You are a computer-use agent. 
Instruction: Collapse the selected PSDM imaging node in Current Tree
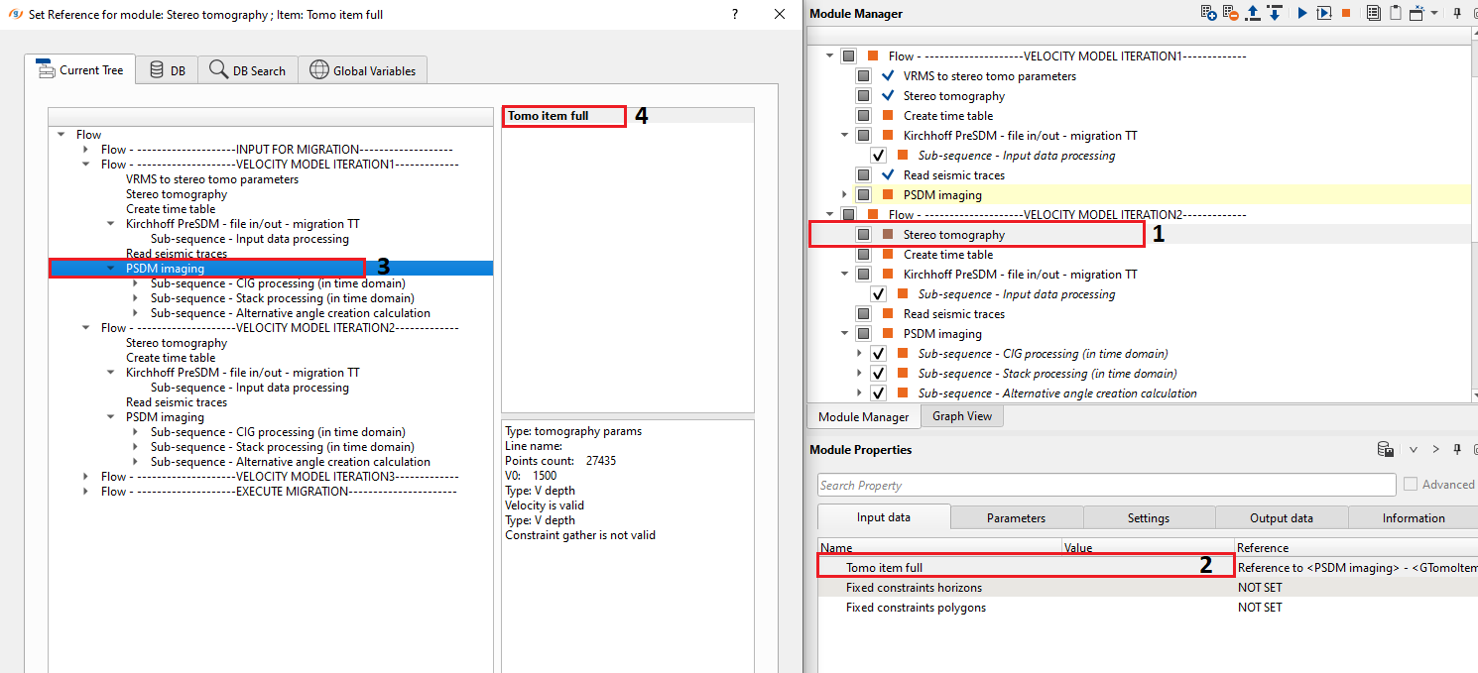(x=111, y=269)
